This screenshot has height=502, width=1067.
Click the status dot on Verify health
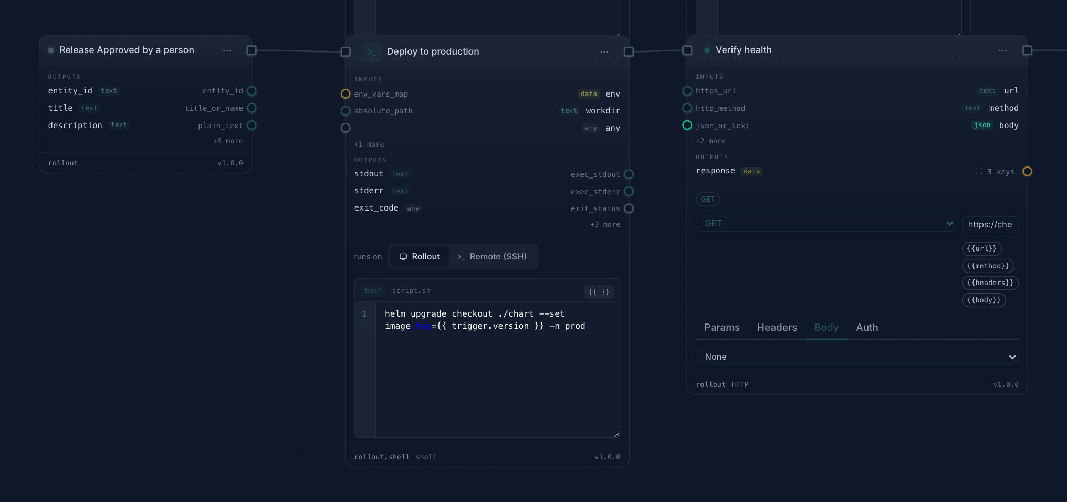click(x=707, y=50)
